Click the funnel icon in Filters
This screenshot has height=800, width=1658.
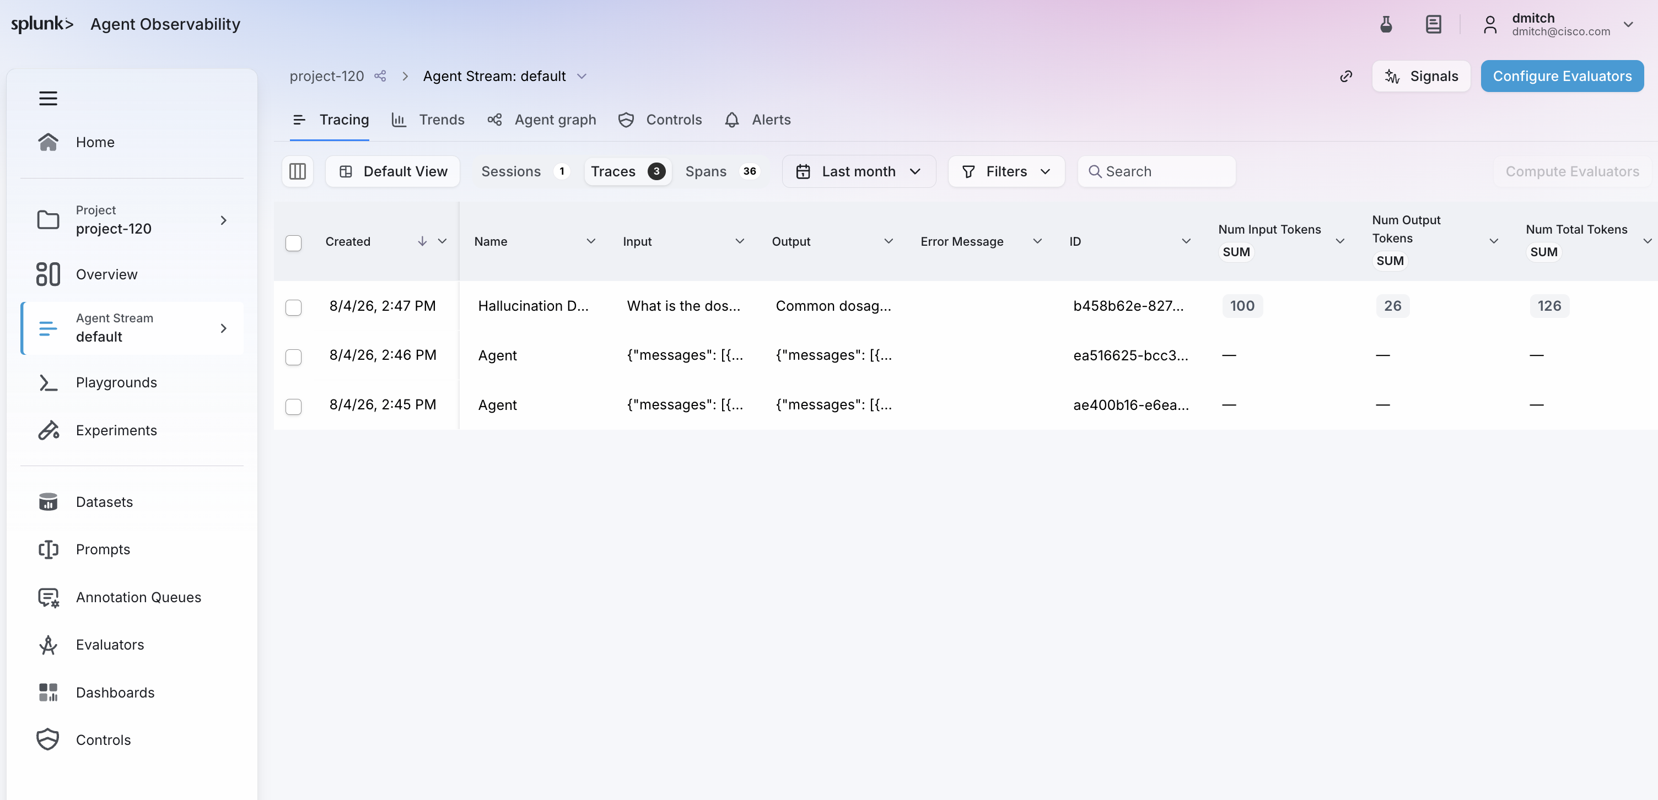pos(968,171)
